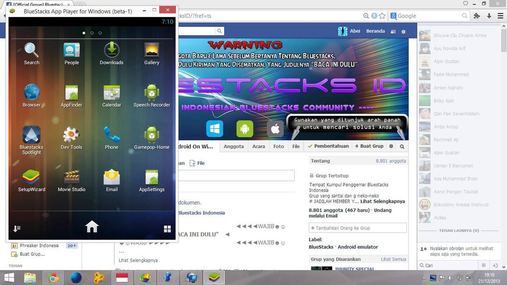This screenshot has width=507, height=285.
Task: Click Lihat Semua for suggested groups
Action: coord(393,259)
